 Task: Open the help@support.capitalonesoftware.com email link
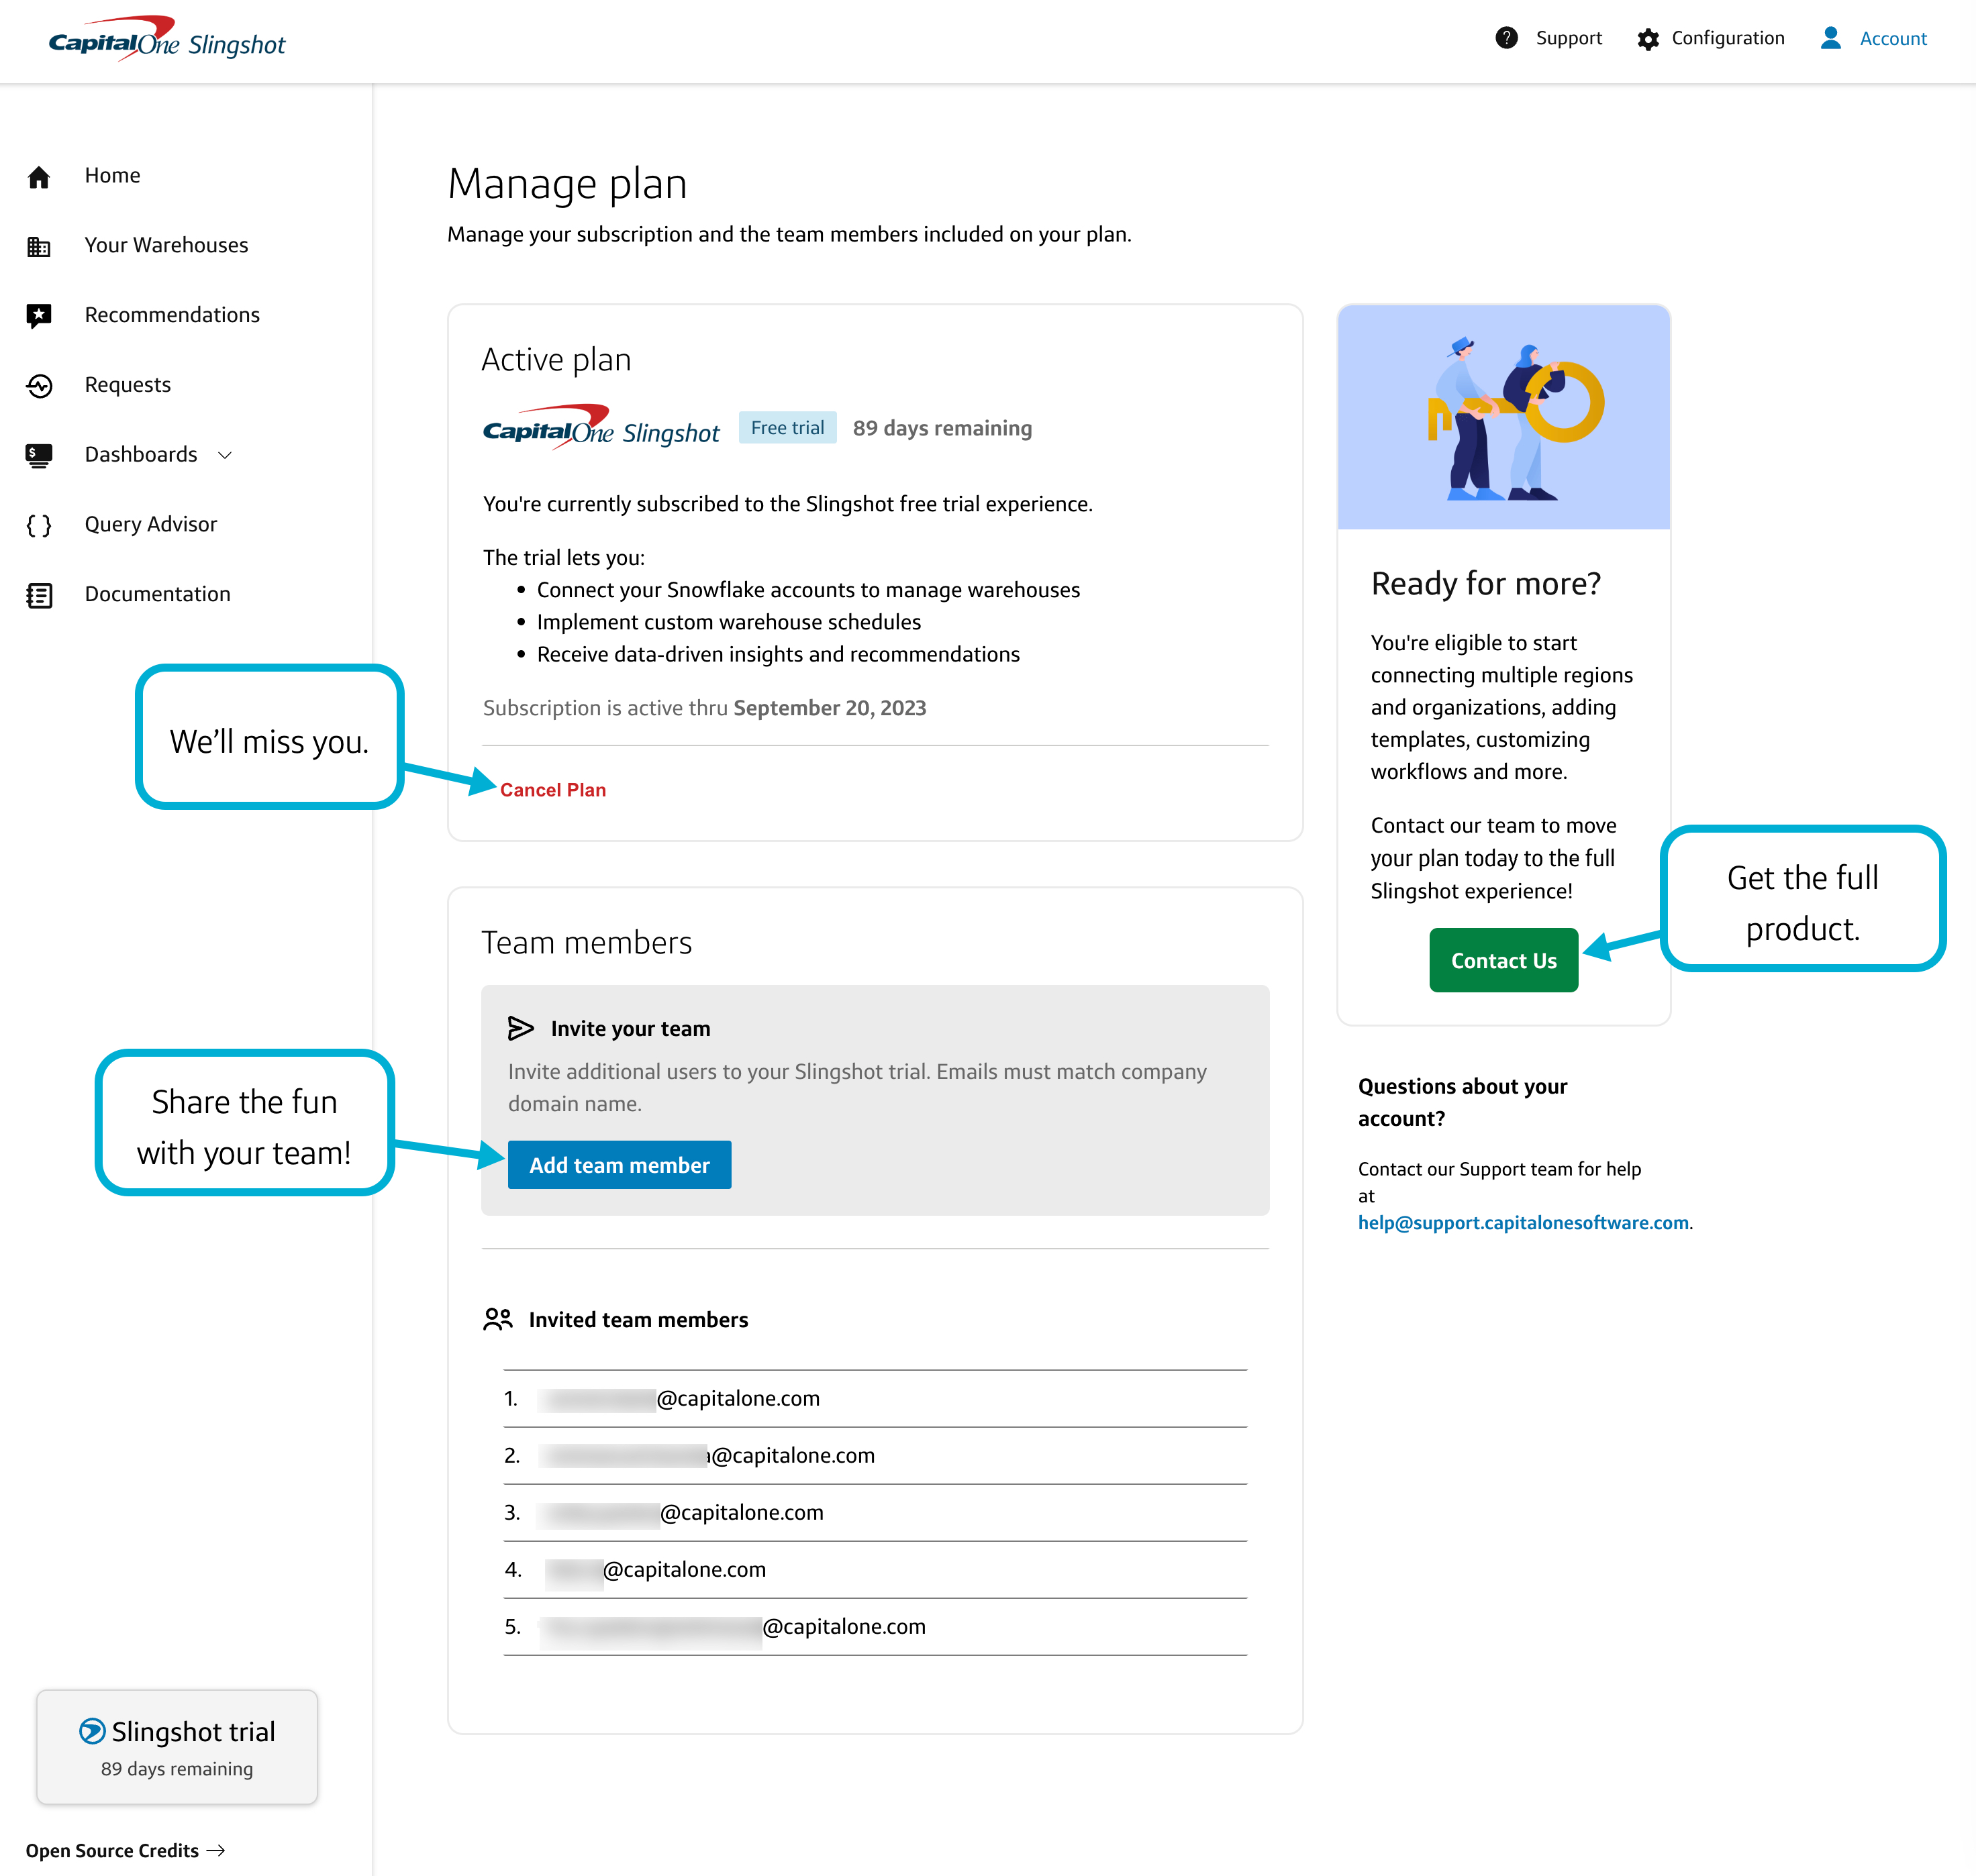click(x=1523, y=1223)
